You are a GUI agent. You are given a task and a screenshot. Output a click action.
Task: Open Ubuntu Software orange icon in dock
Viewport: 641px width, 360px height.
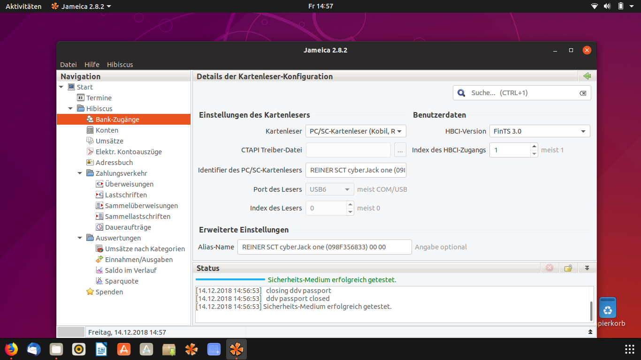click(x=124, y=349)
